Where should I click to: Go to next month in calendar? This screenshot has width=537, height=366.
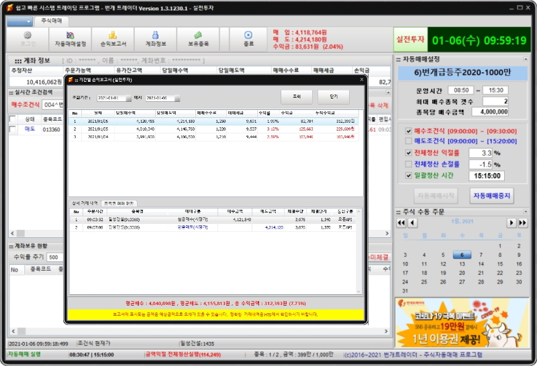tap(511, 223)
